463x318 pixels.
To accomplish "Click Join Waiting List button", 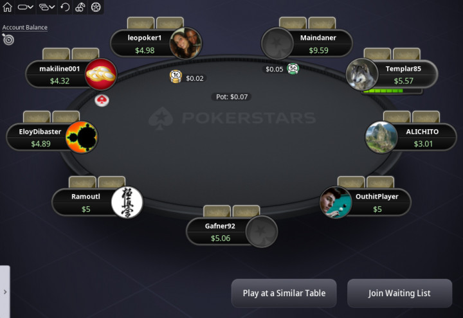I will point(399,293).
